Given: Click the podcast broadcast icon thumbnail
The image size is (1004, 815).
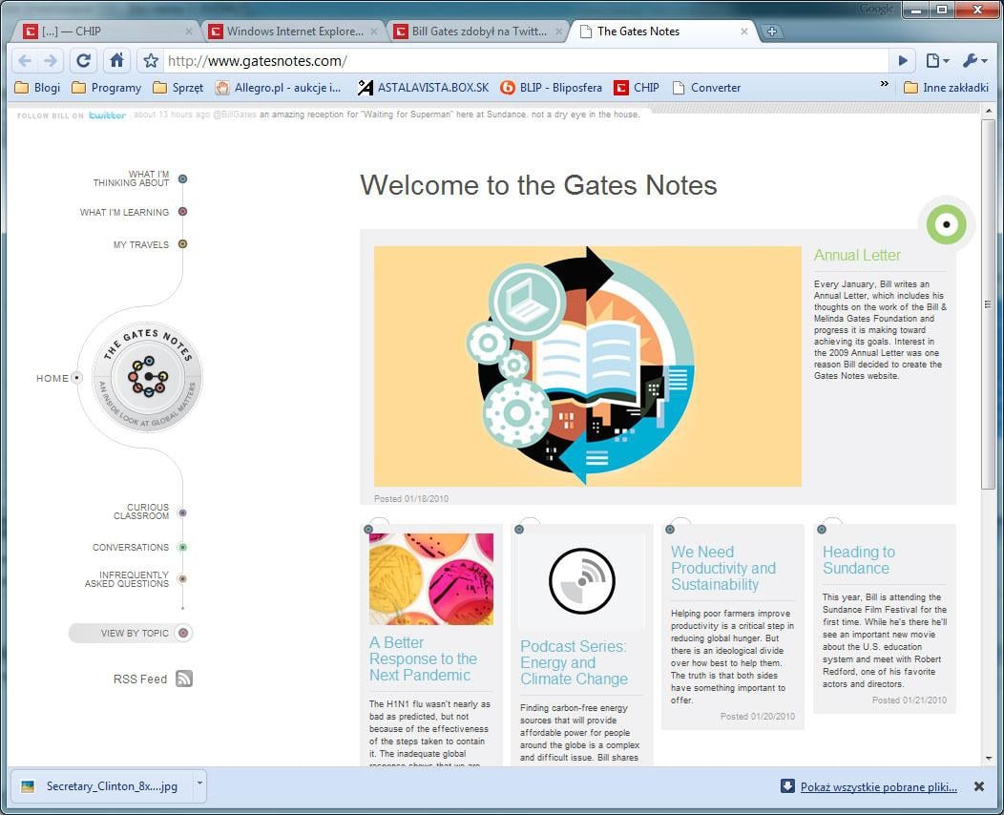Looking at the screenshot, I should [581, 581].
